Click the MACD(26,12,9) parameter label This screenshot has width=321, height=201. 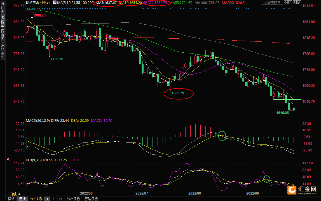coord(38,121)
